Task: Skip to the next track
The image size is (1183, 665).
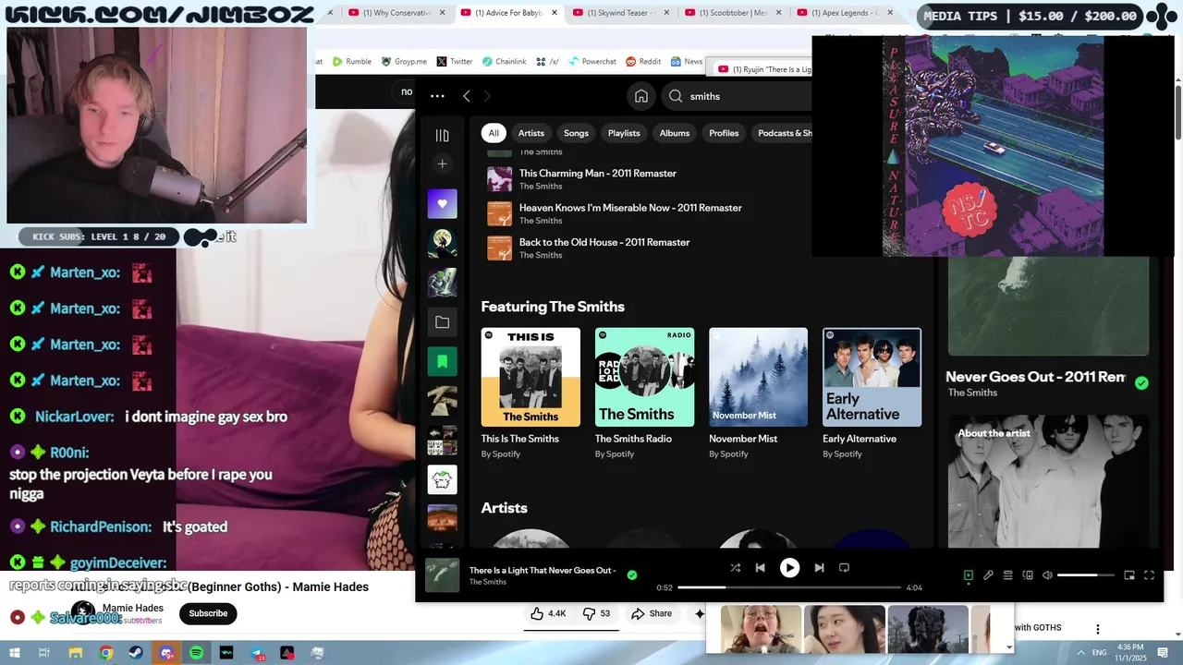Action: (819, 568)
